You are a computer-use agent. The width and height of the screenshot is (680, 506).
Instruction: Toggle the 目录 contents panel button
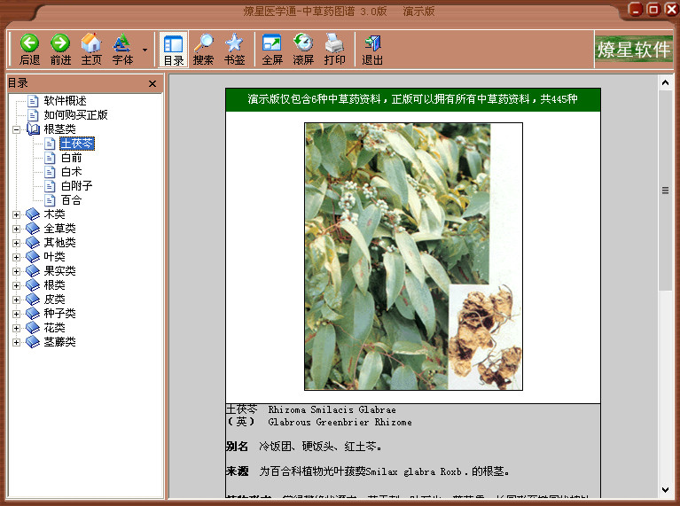(174, 49)
